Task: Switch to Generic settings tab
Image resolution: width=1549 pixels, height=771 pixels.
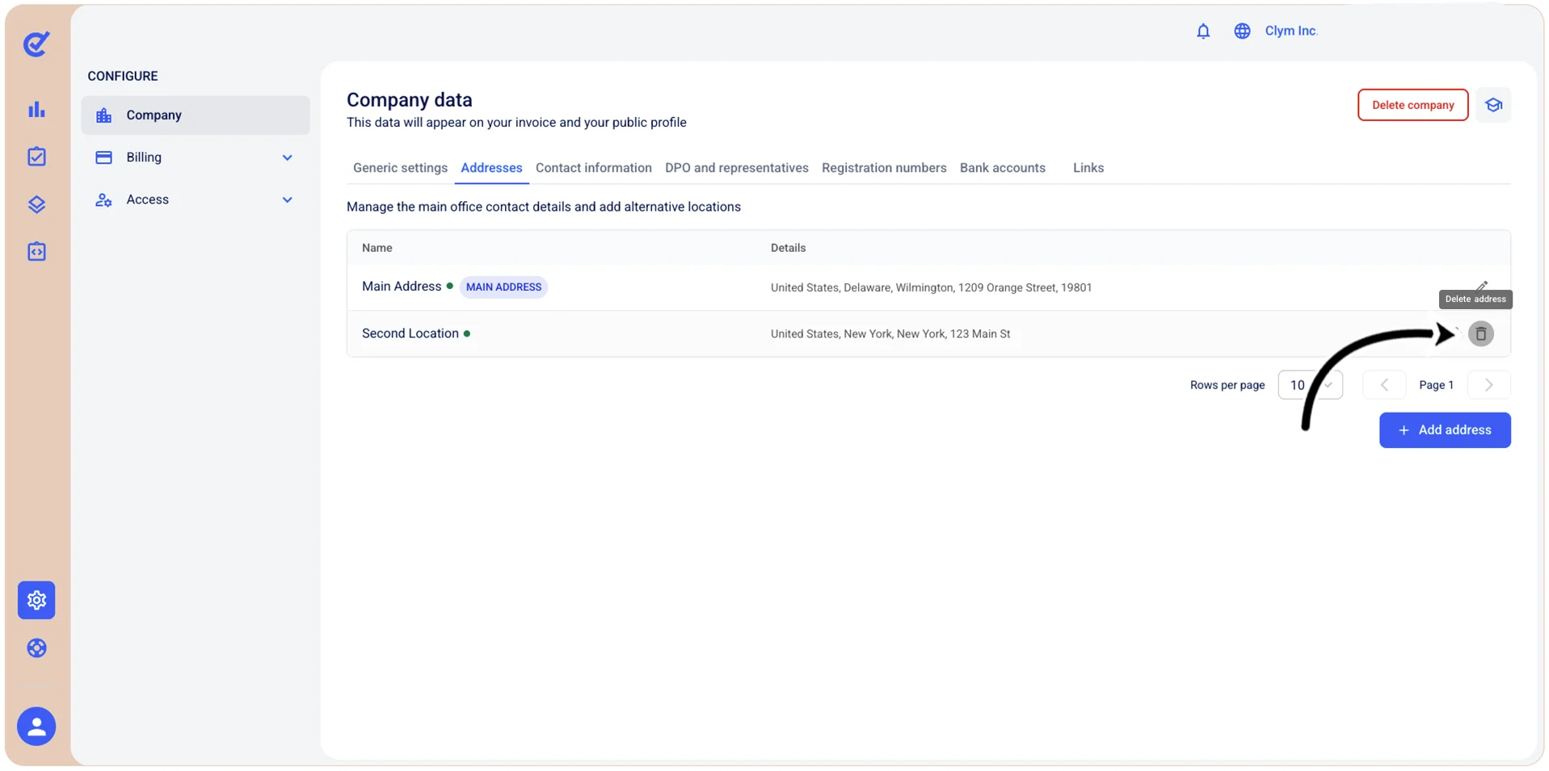Action: tap(400, 168)
